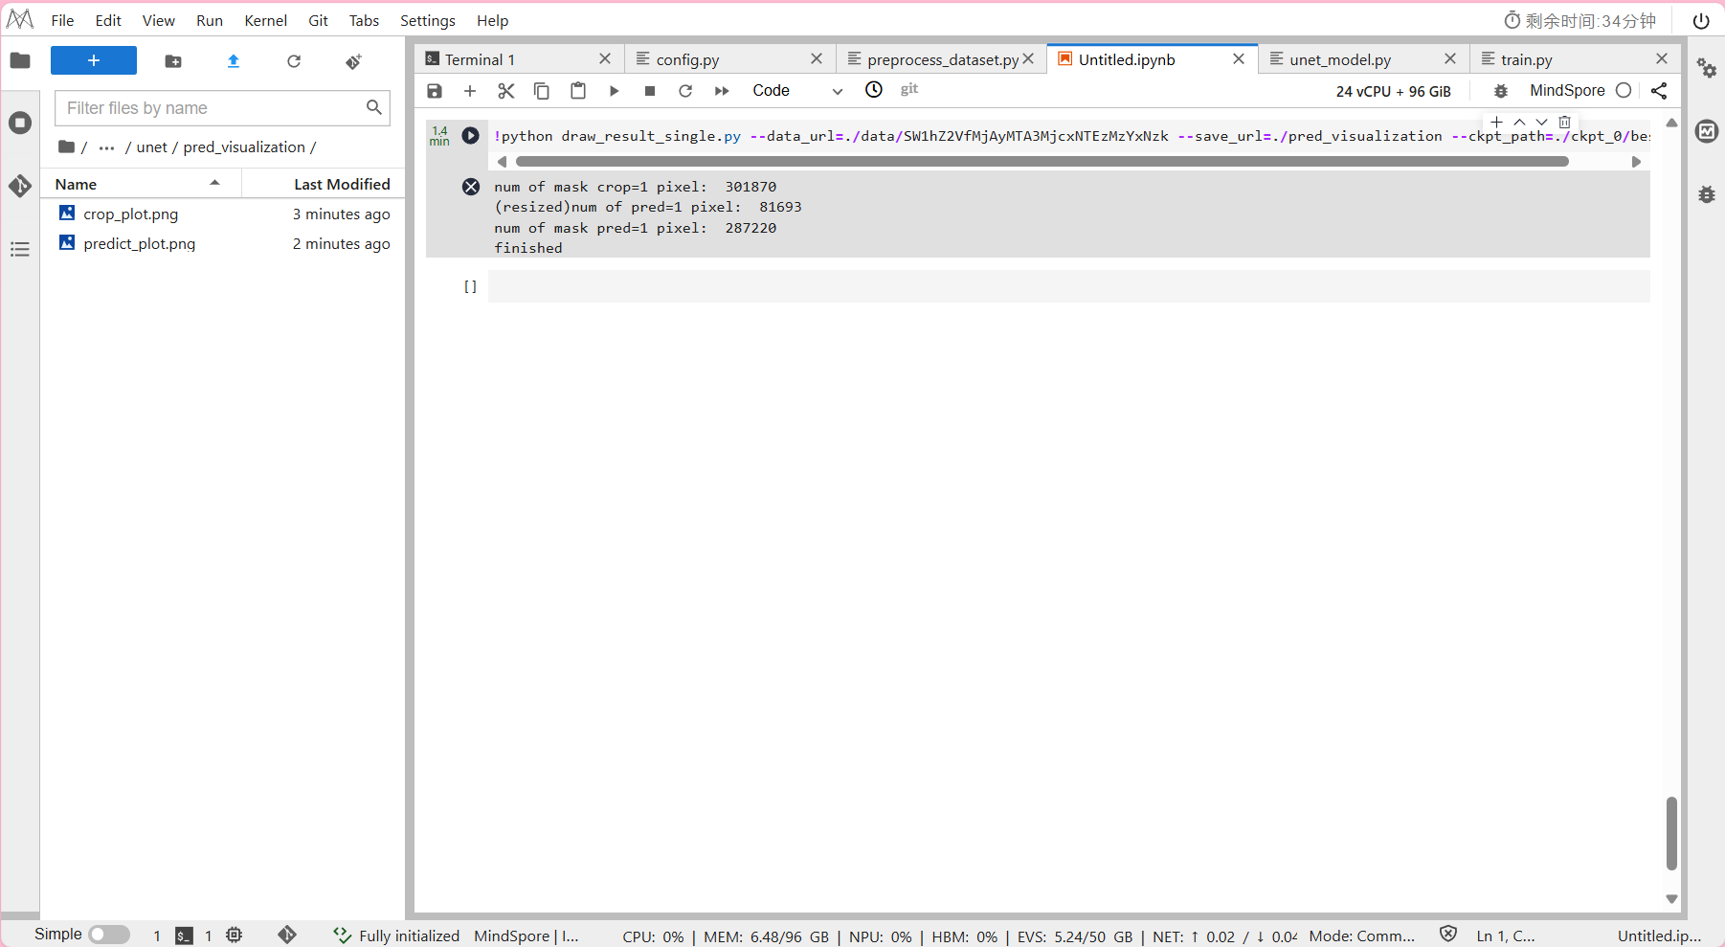The width and height of the screenshot is (1725, 947).
Task: Click the clock icon in notebook toolbar
Action: coord(874,90)
